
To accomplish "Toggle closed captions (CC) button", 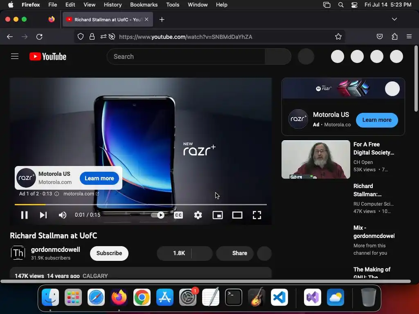I will tap(178, 215).
